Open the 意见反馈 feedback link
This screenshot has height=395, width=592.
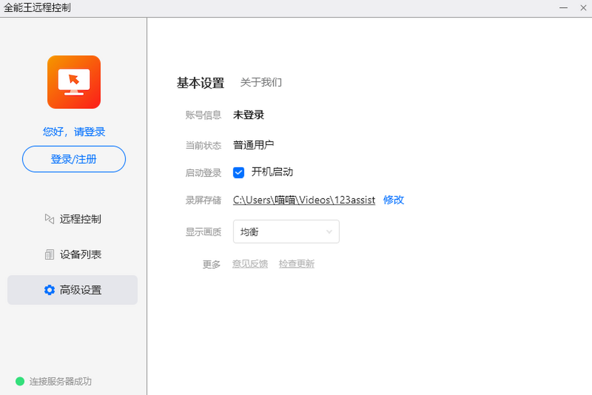(250, 264)
